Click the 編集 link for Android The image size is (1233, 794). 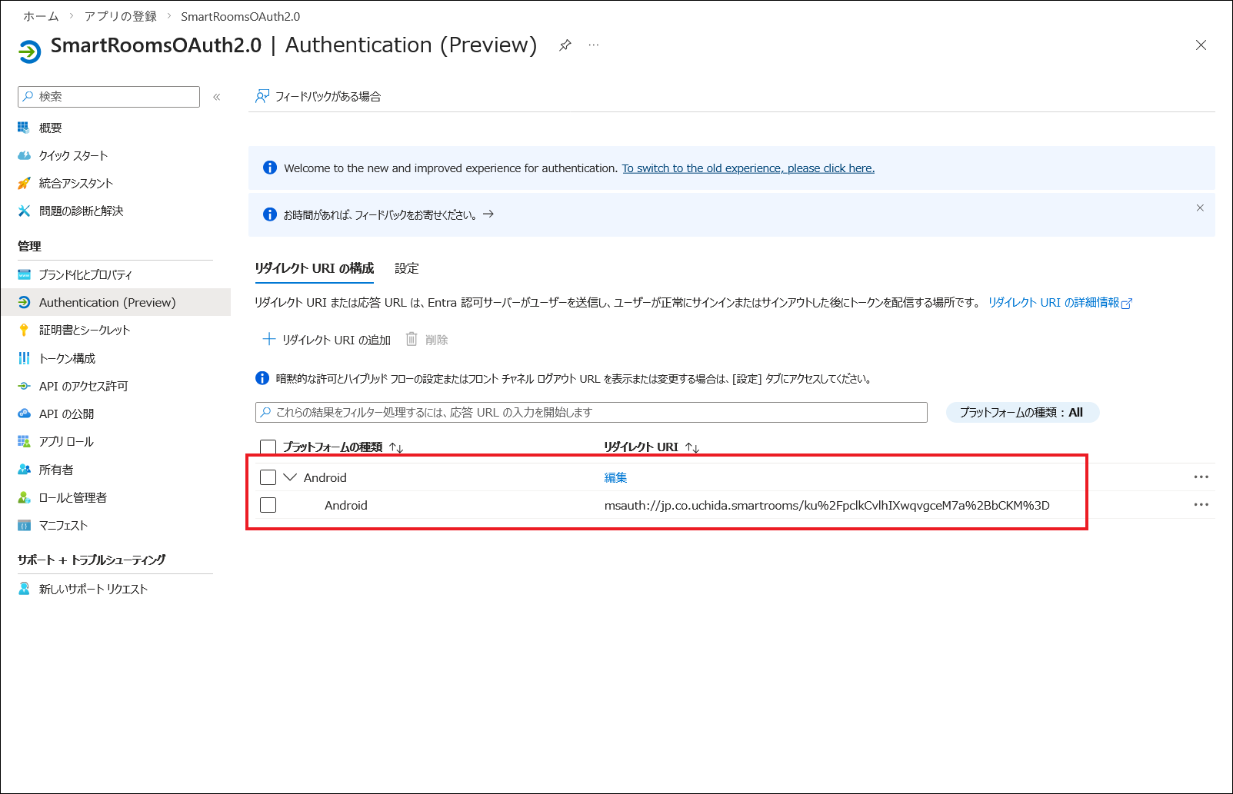click(615, 477)
